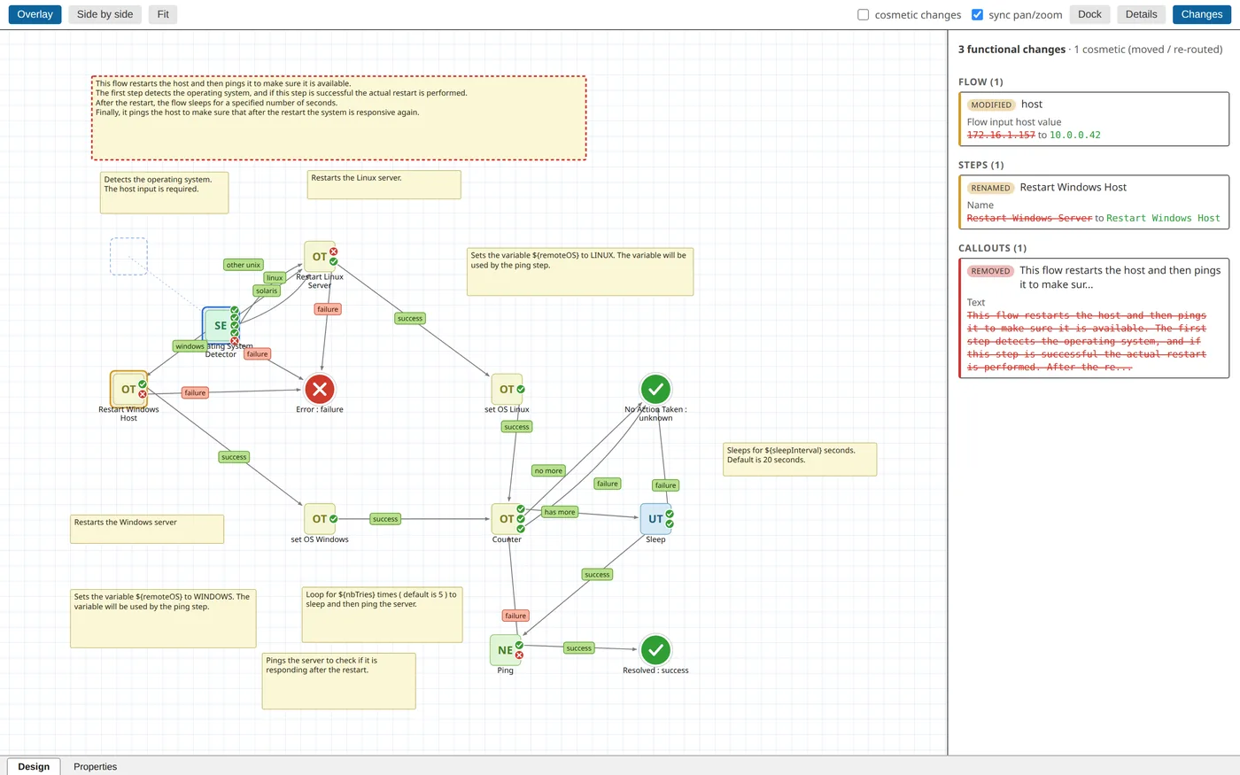The width and height of the screenshot is (1240, 775).
Task: Switch to the Design tab
Action: tap(34, 766)
